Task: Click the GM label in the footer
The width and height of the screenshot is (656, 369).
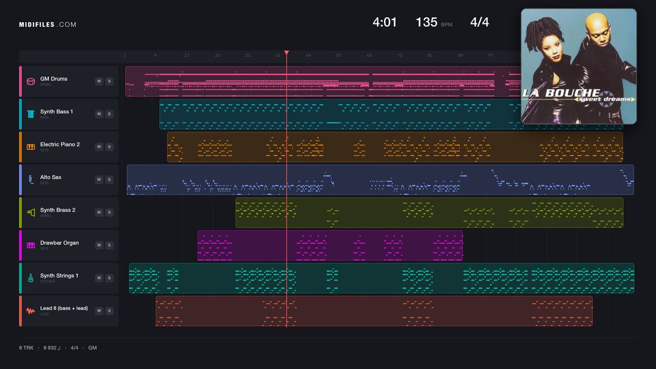Action: click(92, 348)
